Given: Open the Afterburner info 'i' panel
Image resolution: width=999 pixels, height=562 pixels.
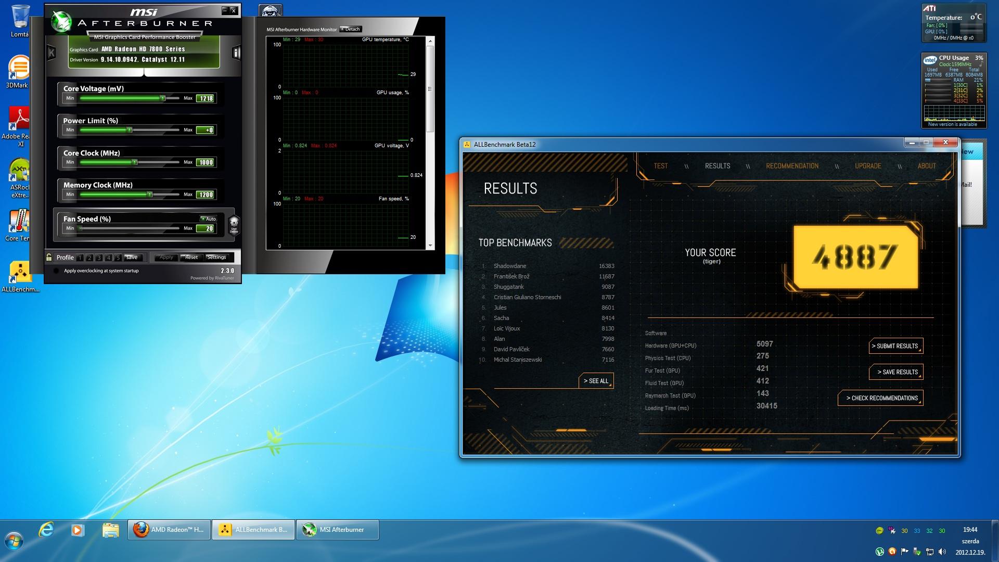Looking at the screenshot, I should point(236,53).
